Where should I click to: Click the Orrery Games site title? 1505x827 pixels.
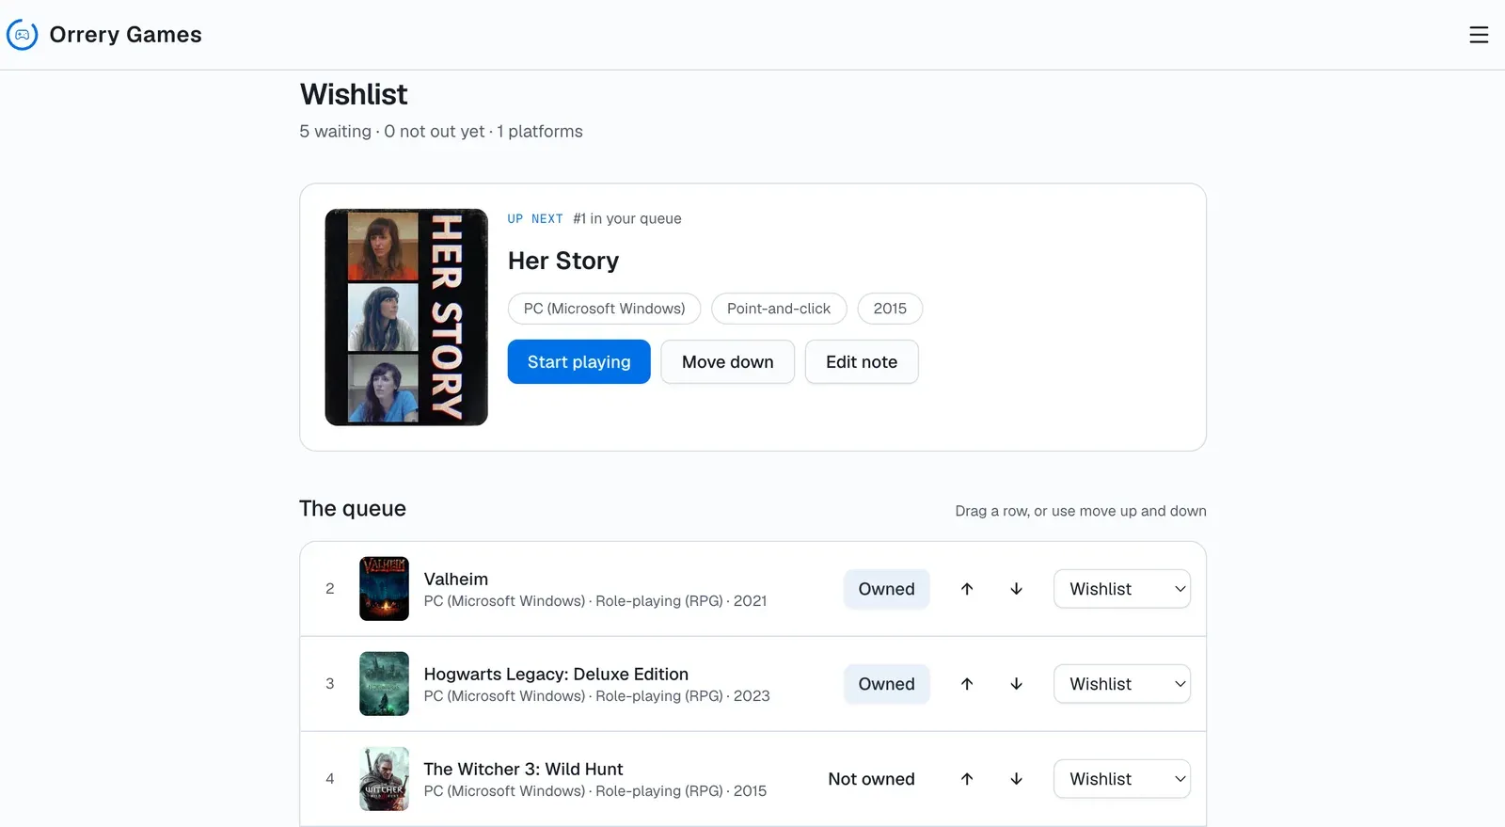tap(125, 35)
